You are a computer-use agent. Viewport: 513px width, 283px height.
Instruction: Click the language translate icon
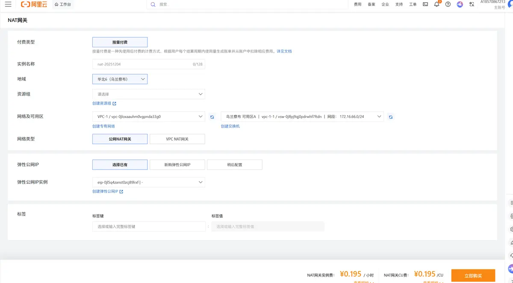(x=472, y=4)
